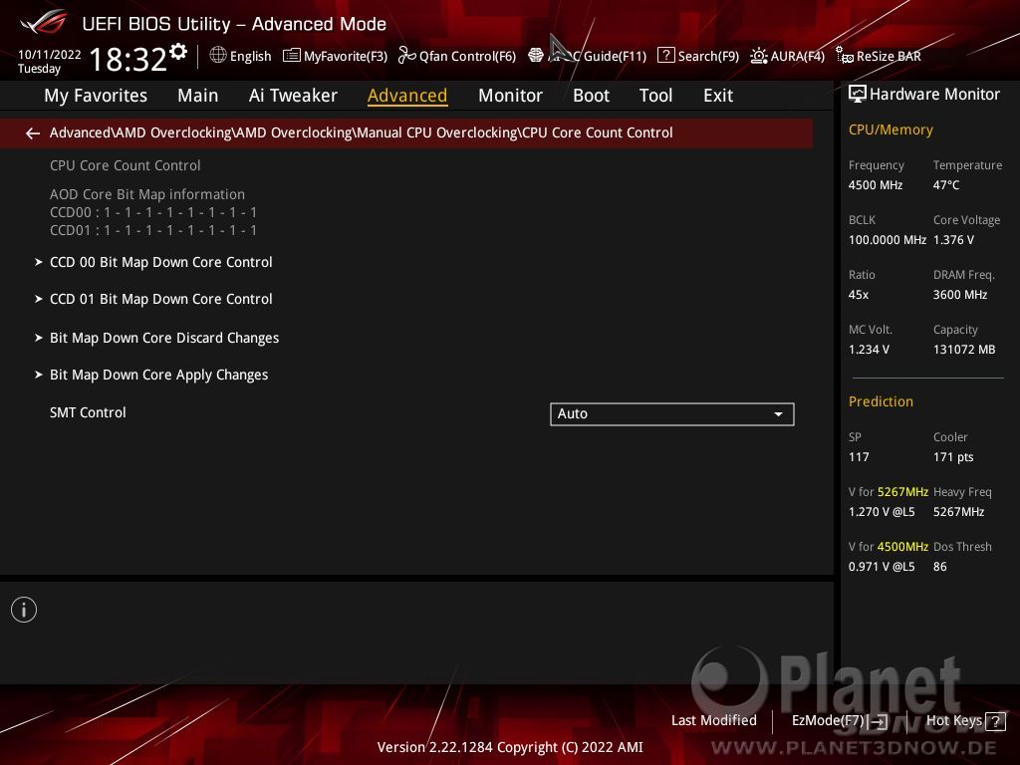Click the version copyright text
The image size is (1020, 765).
[510, 747]
